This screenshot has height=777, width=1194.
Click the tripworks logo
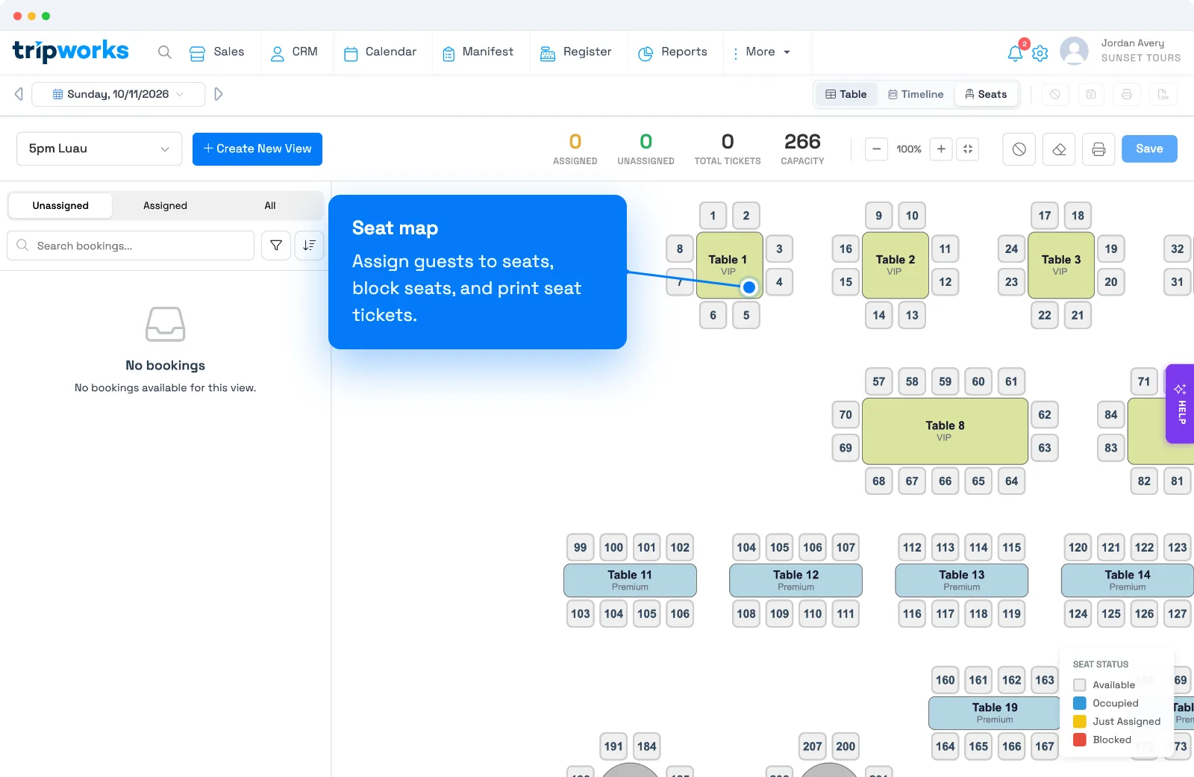71,51
